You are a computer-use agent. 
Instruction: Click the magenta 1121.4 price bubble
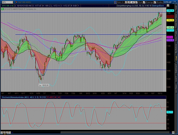point(170,37)
